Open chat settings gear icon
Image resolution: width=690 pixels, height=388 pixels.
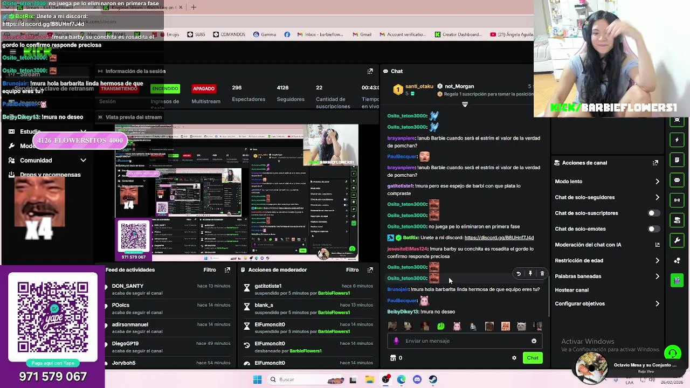[x=514, y=358]
